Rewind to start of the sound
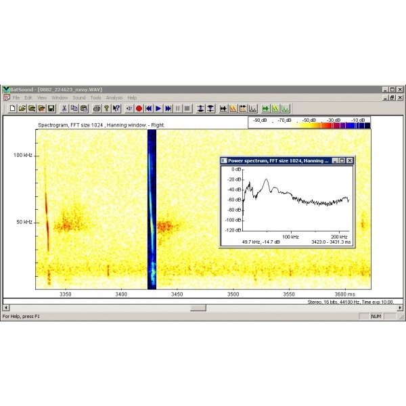Image resolution: width=406 pixels, height=406 pixels. point(148,108)
